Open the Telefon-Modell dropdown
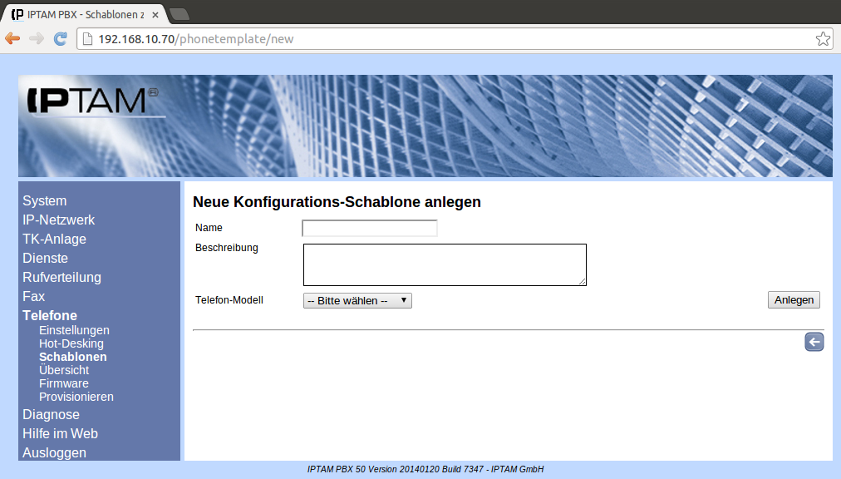The height and width of the screenshot is (479, 841). click(357, 300)
